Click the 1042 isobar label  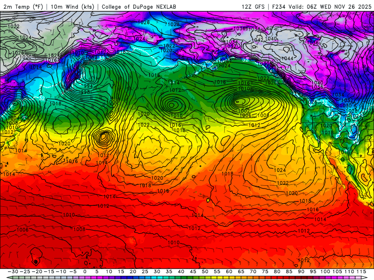coord(258,40)
